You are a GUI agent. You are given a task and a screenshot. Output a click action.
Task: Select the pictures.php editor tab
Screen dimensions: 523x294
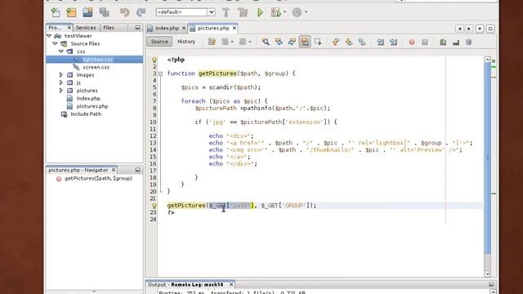[213, 29]
